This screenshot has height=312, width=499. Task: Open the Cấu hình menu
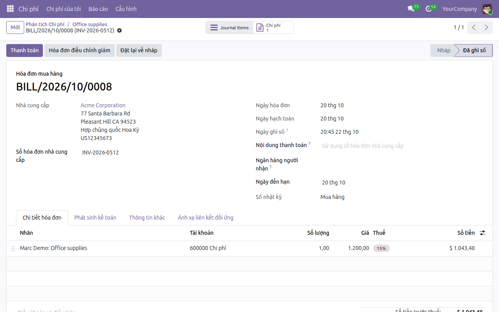[x=126, y=9]
